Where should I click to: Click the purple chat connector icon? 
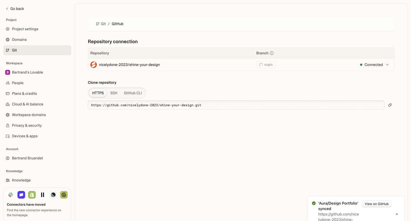(21, 195)
